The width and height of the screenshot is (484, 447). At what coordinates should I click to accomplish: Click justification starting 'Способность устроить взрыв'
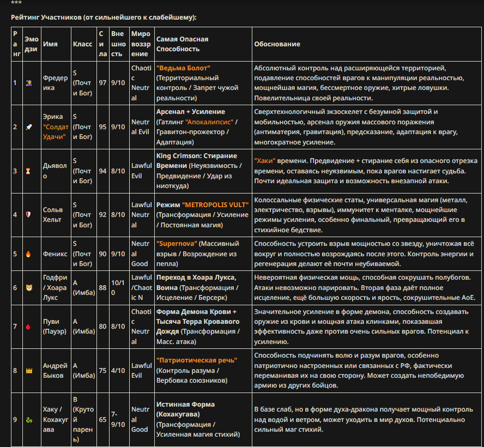point(364,253)
